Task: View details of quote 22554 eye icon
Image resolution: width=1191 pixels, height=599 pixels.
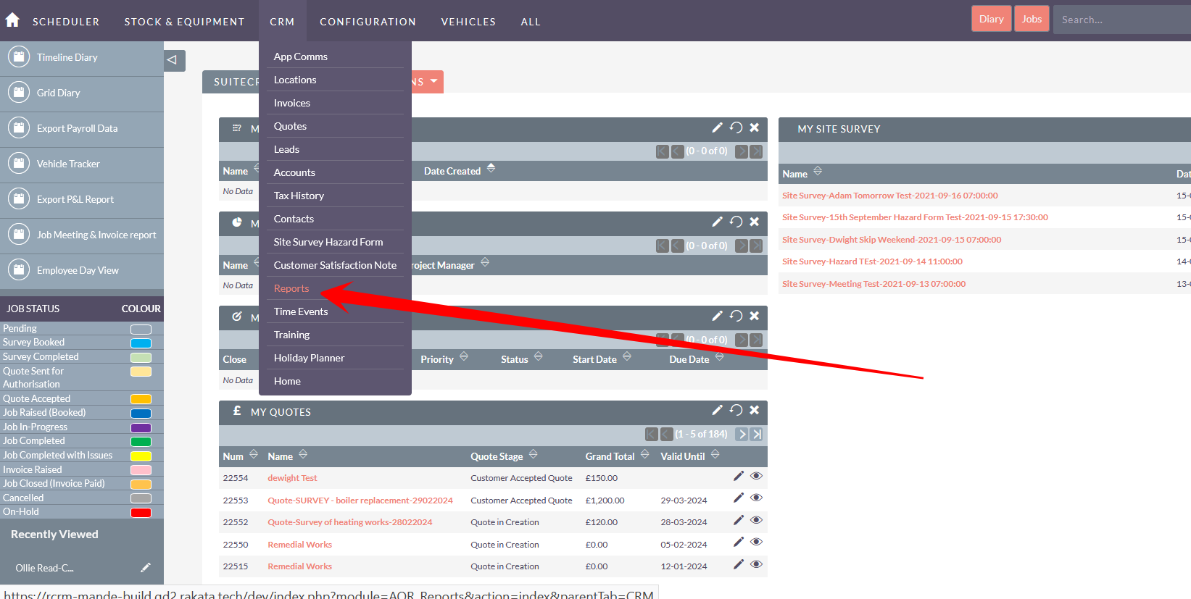Action: click(x=756, y=476)
